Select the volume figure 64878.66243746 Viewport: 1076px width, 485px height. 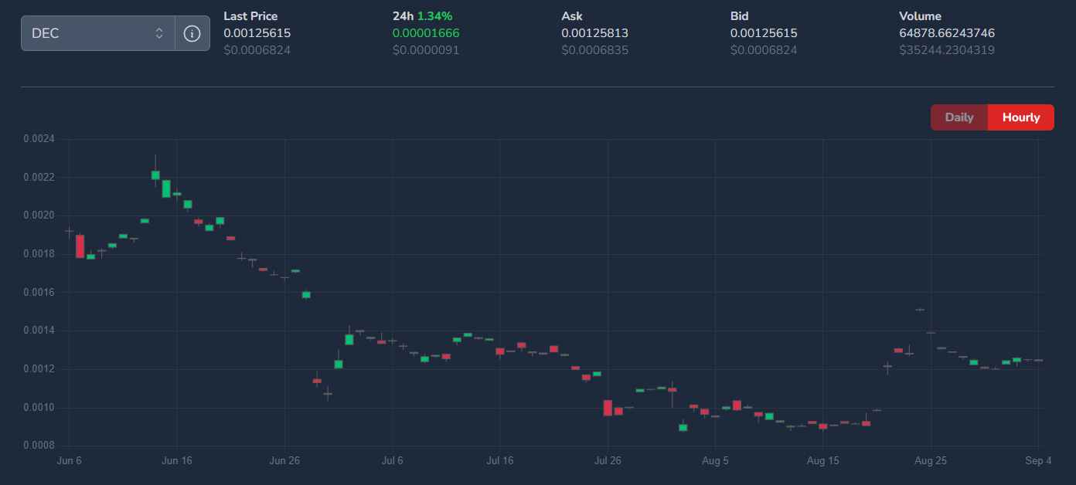947,33
